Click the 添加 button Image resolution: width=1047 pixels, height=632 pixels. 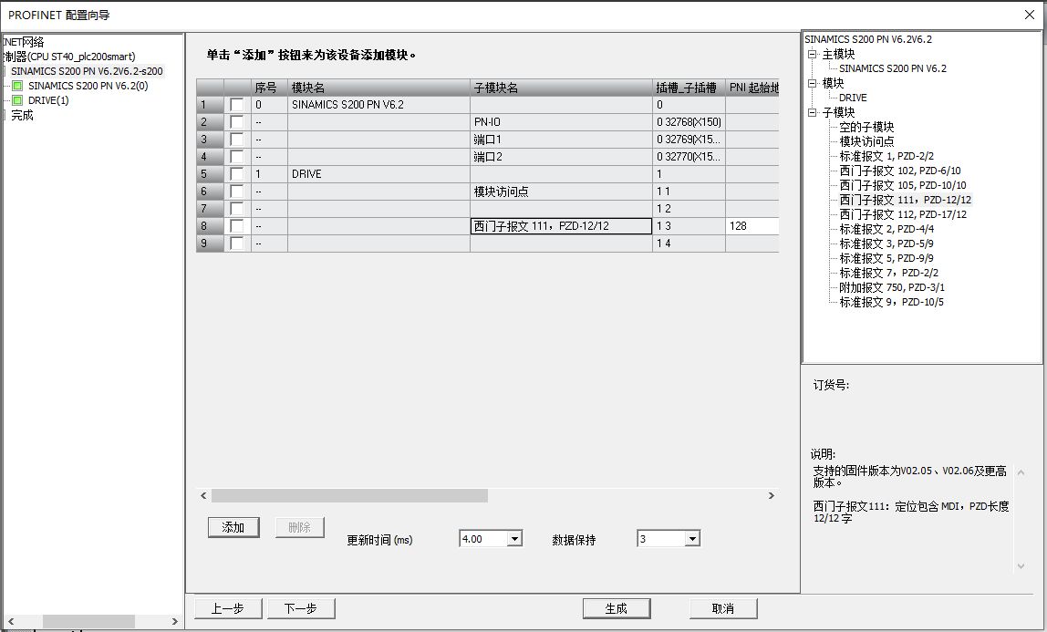coord(233,527)
